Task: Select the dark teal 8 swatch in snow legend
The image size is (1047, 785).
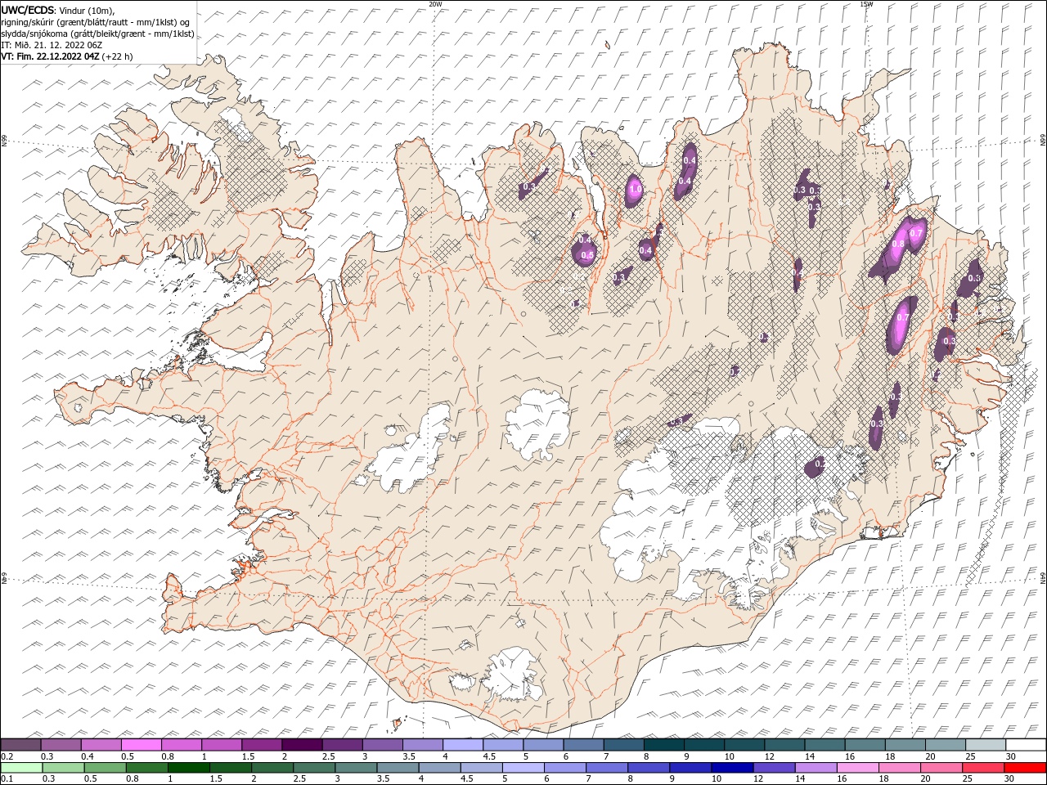Action: click(664, 745)
